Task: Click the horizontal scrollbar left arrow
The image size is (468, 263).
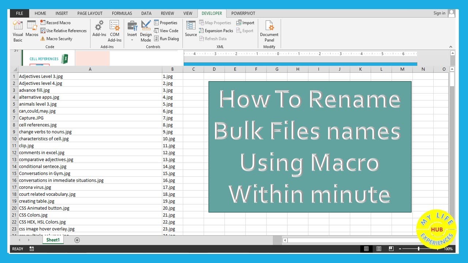Action: point(285,240)
